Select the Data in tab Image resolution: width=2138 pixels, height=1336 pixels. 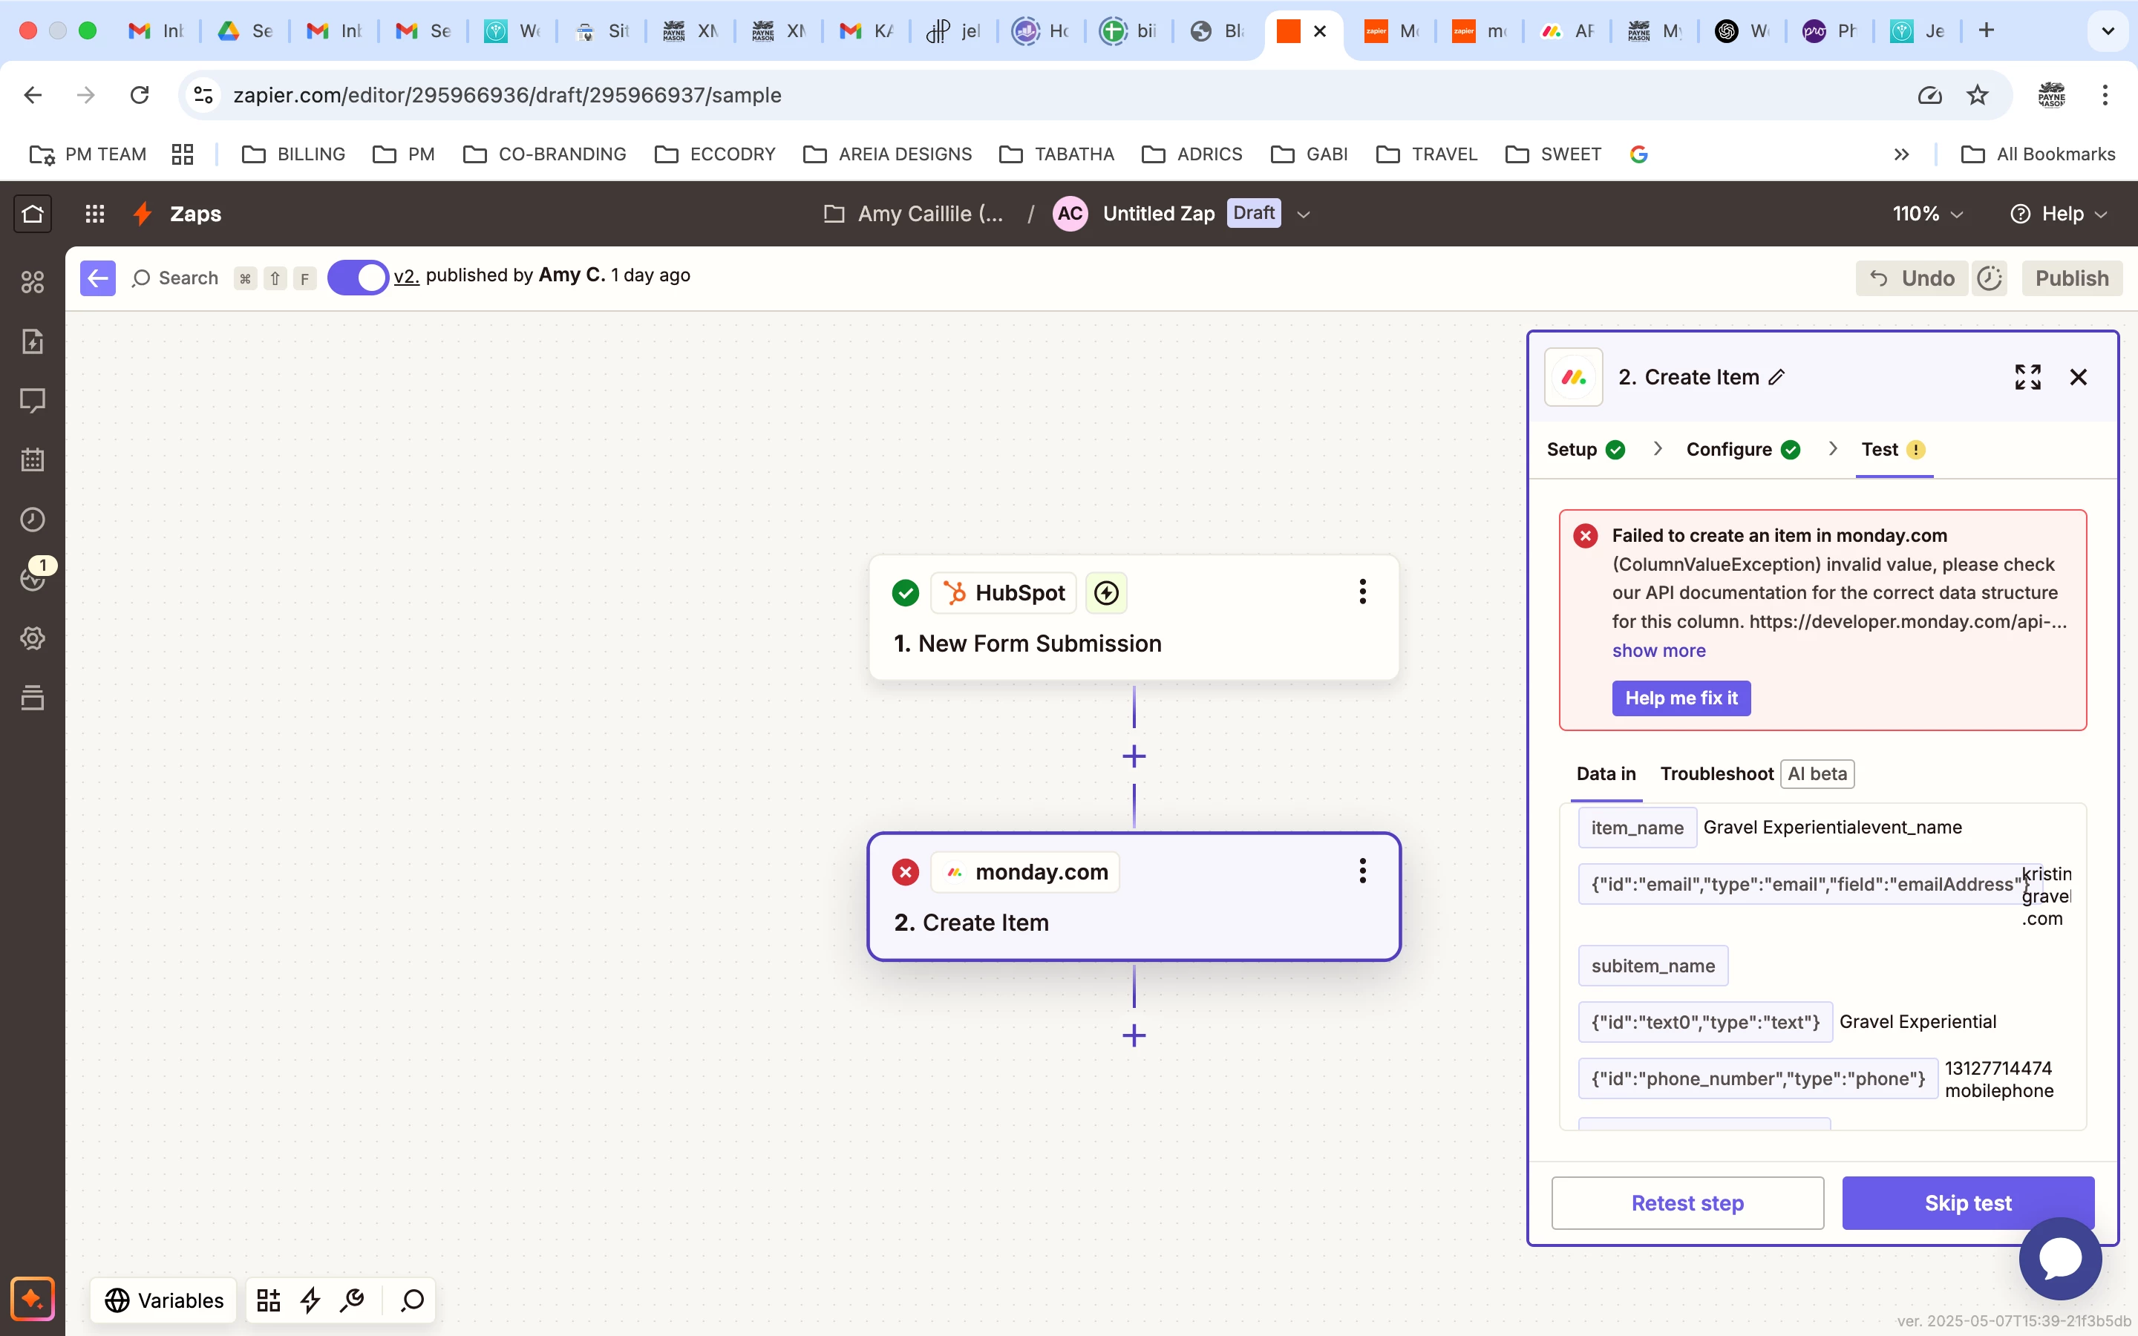tap(1605, 774)
